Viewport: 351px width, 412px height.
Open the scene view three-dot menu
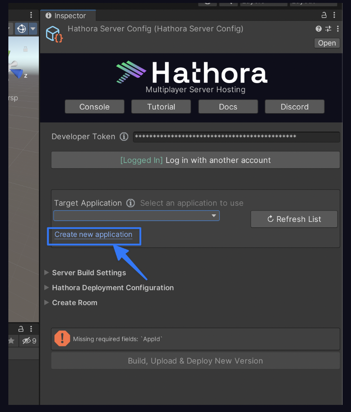click(x=31, y=15)
